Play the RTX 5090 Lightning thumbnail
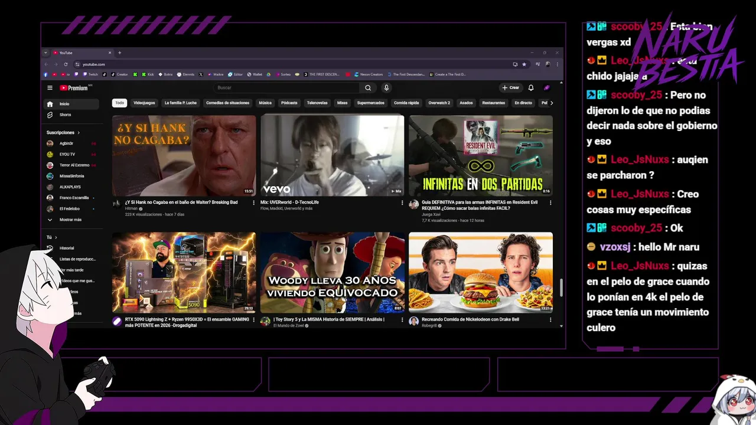 pos(184,273)
